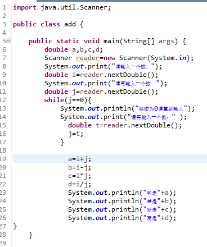Click the closing brace on line 17
The width and height of the screenshot is (207, 247).
62,143
